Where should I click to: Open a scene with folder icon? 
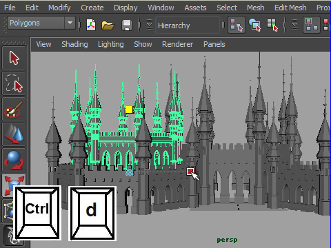[108, 25]
